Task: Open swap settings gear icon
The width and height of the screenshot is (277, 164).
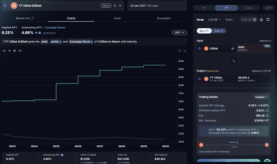Action: [x=255, y=20]
